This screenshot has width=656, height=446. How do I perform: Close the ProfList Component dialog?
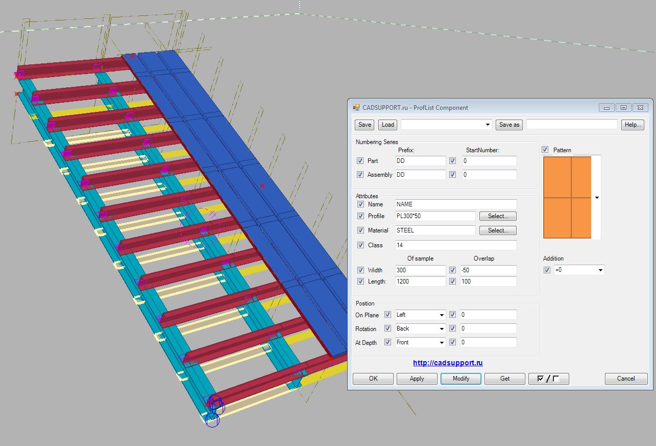[x=640, y=108]
